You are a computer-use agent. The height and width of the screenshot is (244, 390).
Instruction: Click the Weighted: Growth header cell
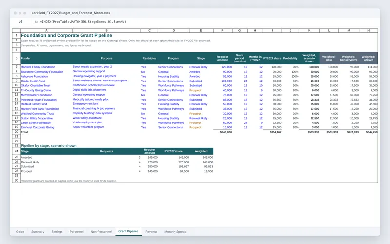369,58
